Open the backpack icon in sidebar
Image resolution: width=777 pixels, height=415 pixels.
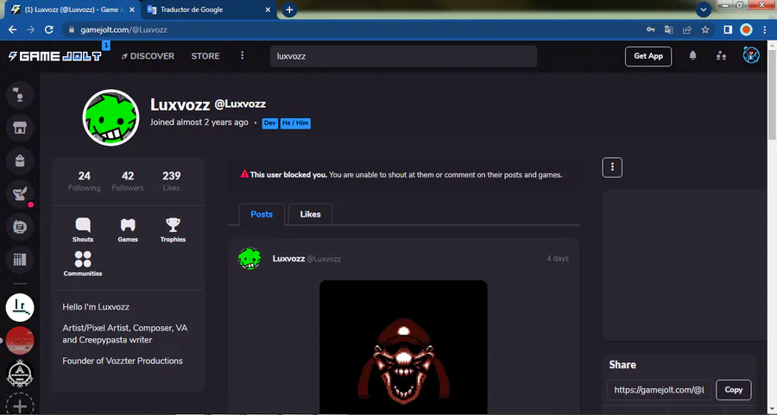click(x=20, y=161)
